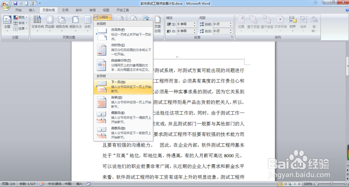Image resolution: width=349 pixels, height=187 pixels.
Task: Click the Redo icon in quick access toolbar
Action: (x=21, y=3)
